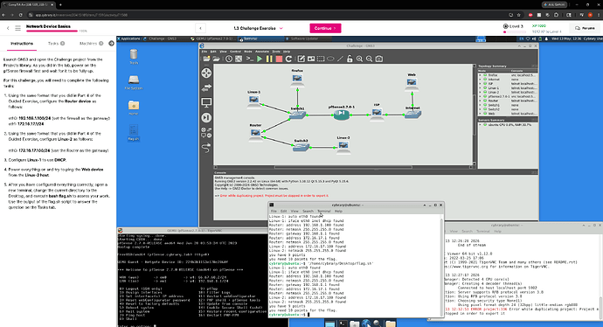Screen dimensions: 603x327
Task: Open GNS3 Tools menu
Action: tap(276, 52)
